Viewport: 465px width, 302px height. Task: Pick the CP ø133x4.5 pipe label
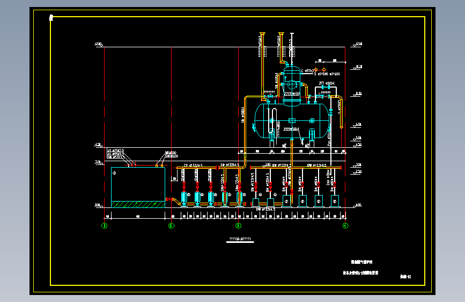point(193,166)
